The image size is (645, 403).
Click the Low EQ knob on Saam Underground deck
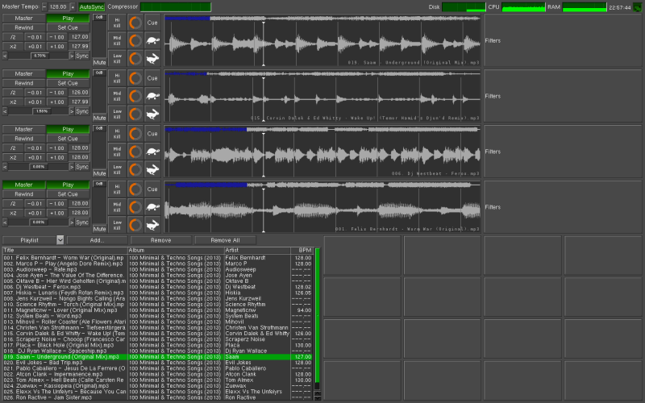[135, 58]
